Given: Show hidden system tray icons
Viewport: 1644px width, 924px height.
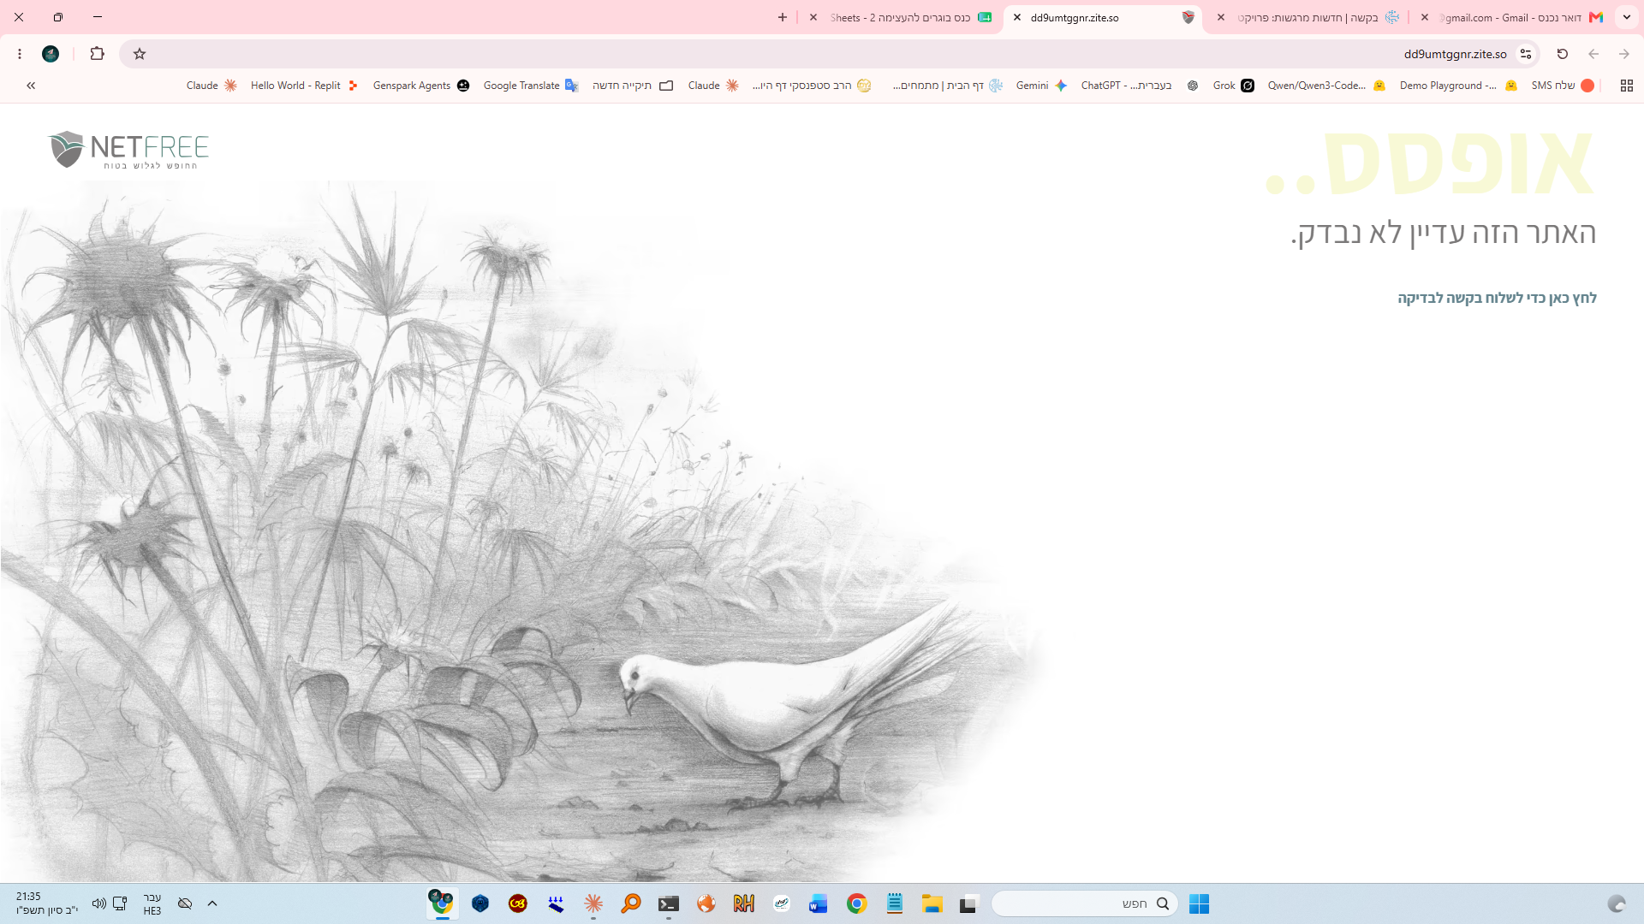Looking at the screenshot, I should tap(212, 903).
